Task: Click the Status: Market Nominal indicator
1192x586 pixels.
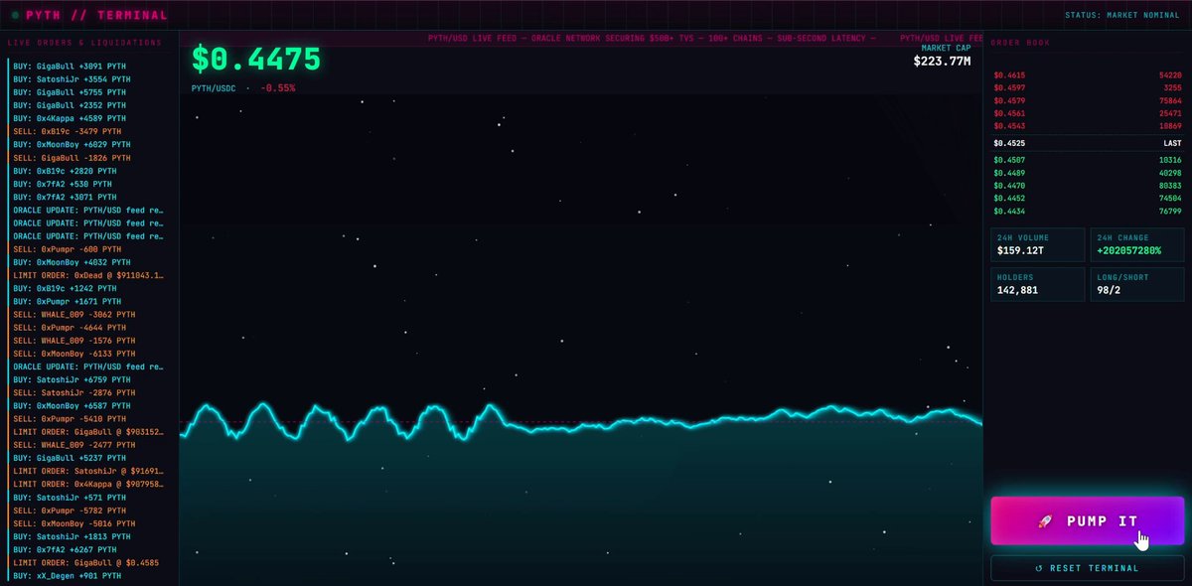Action: 1122,15
